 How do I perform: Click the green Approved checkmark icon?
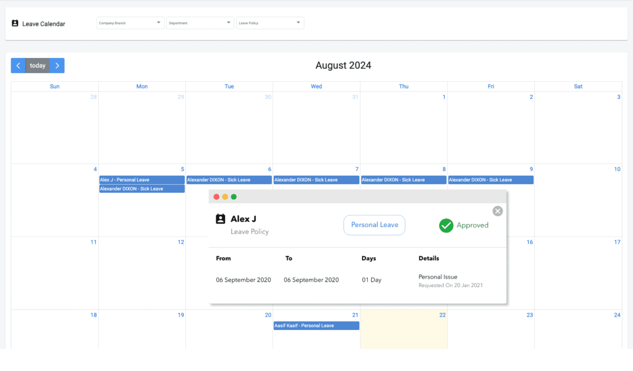pos(446,226)
